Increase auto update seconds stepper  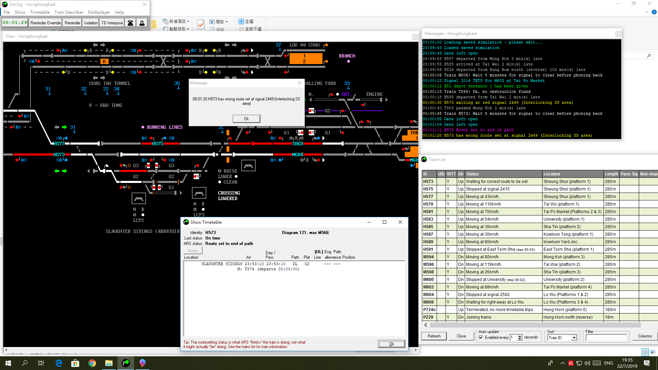coord(520,336)
